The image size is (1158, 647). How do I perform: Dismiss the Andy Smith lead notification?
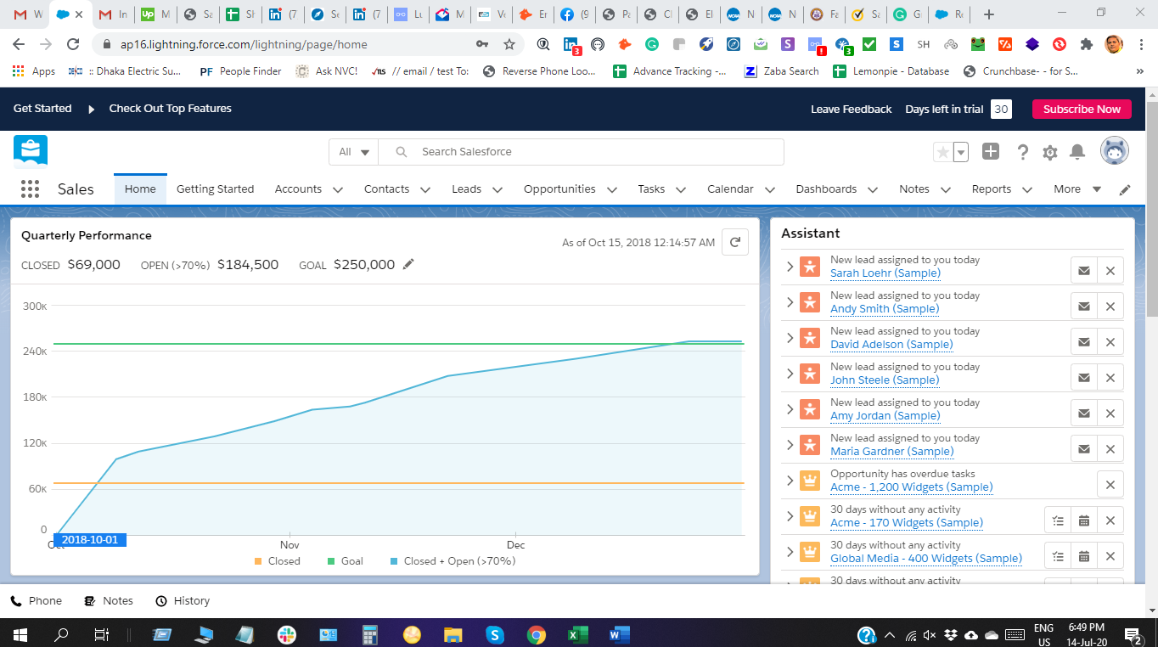tap(1110, 307)
